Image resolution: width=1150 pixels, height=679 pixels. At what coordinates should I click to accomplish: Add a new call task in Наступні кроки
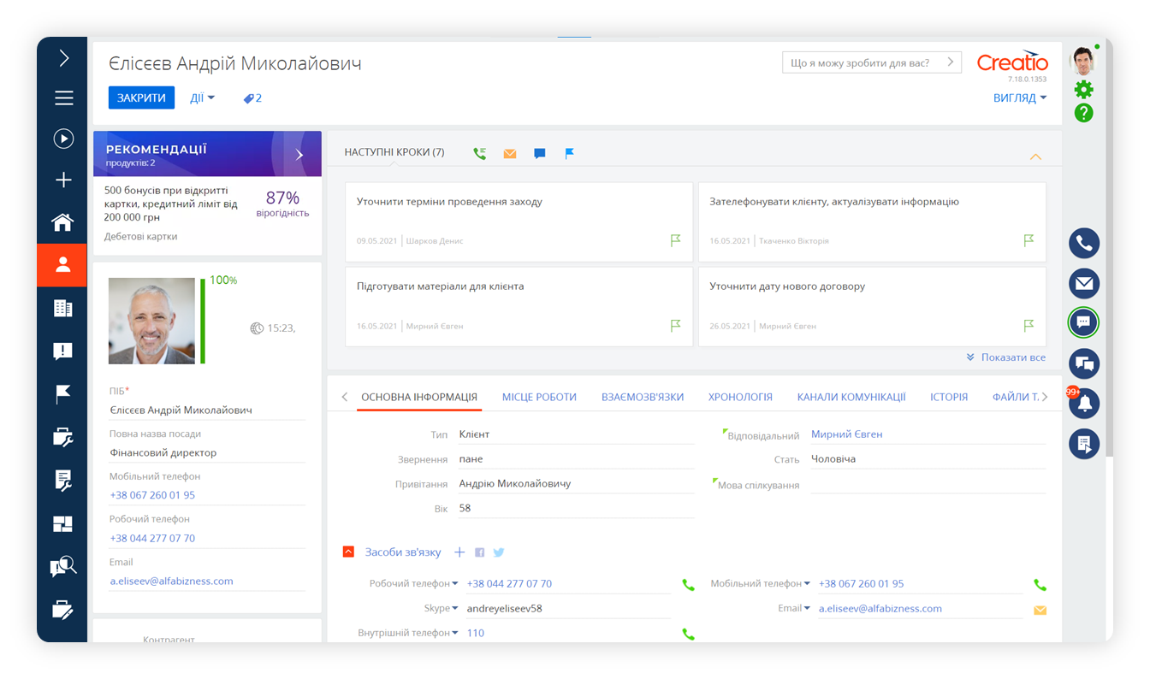pos(480,153)
